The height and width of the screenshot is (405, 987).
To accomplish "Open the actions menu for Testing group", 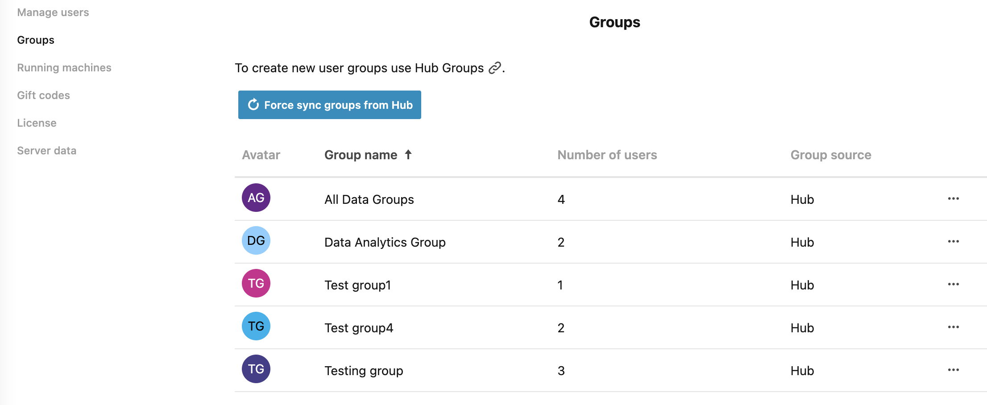I will tap(954, 370).
